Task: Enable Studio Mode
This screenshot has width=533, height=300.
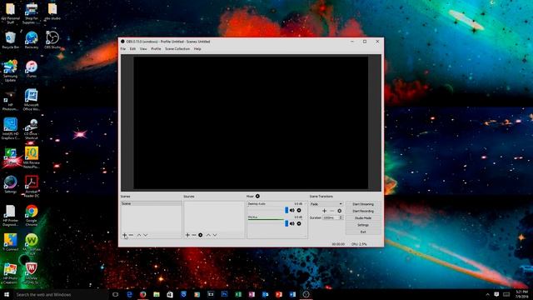Action: [363, 218]
